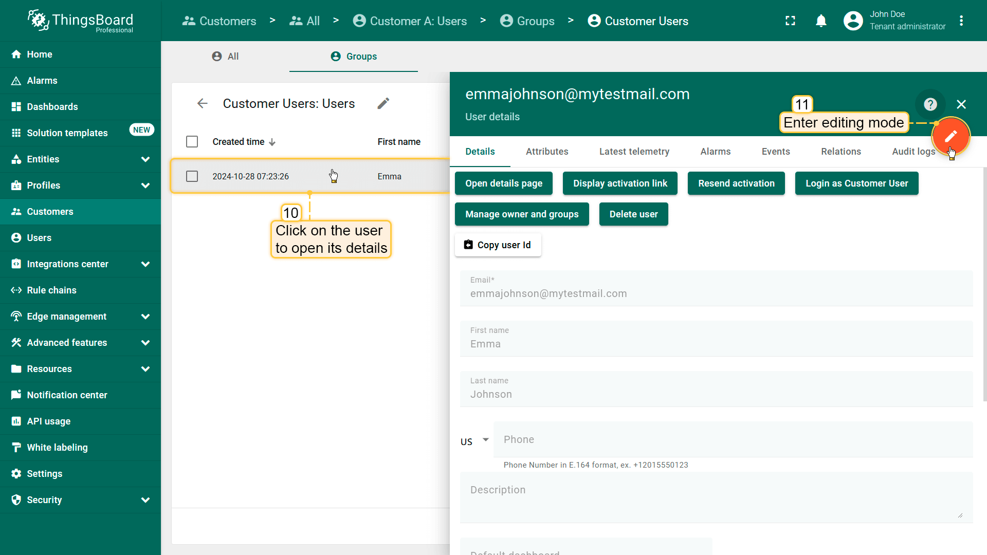Check the Emma user row checkbox
Image resolution: width=987 pixels, height=555 pixels.
point(192,176)
